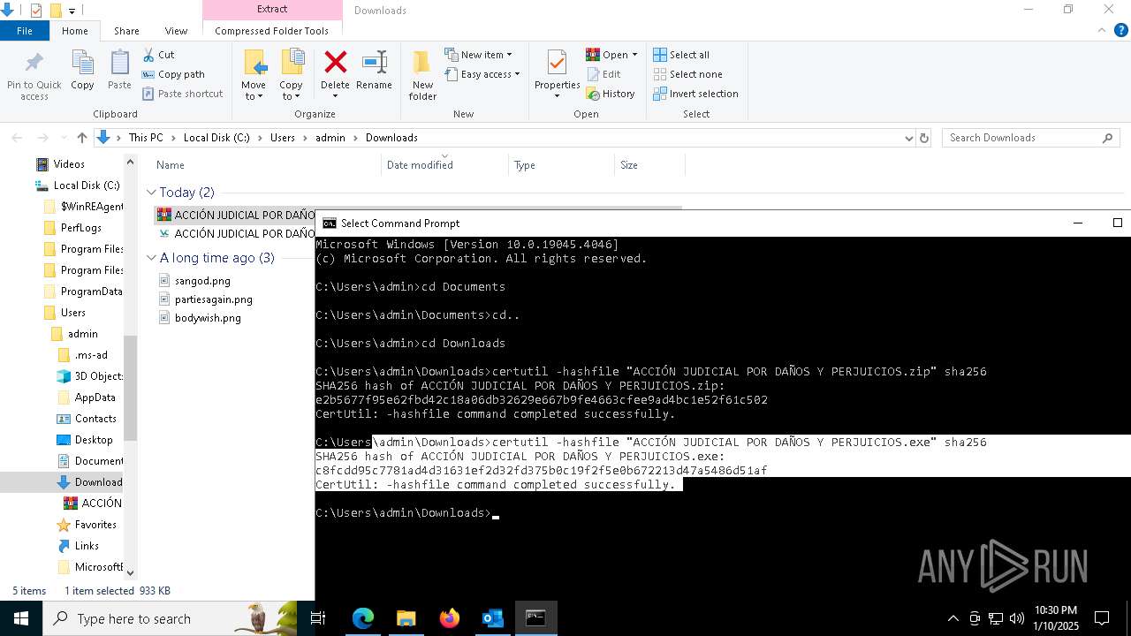The height and width of the screenshot is (636, 1131).
Task: Click admin in the address breadcrumb
Action: pos(330,138)
